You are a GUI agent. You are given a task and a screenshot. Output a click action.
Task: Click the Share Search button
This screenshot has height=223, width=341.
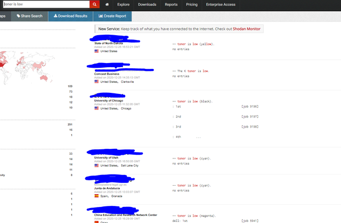30,16
